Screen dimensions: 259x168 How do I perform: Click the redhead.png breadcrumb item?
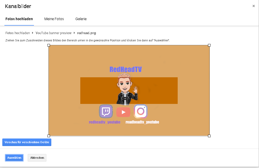click(87, 33)
